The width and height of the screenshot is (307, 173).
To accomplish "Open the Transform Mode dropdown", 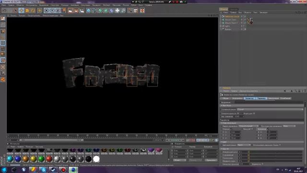I will pyautogui.click(x=248, y=126).
